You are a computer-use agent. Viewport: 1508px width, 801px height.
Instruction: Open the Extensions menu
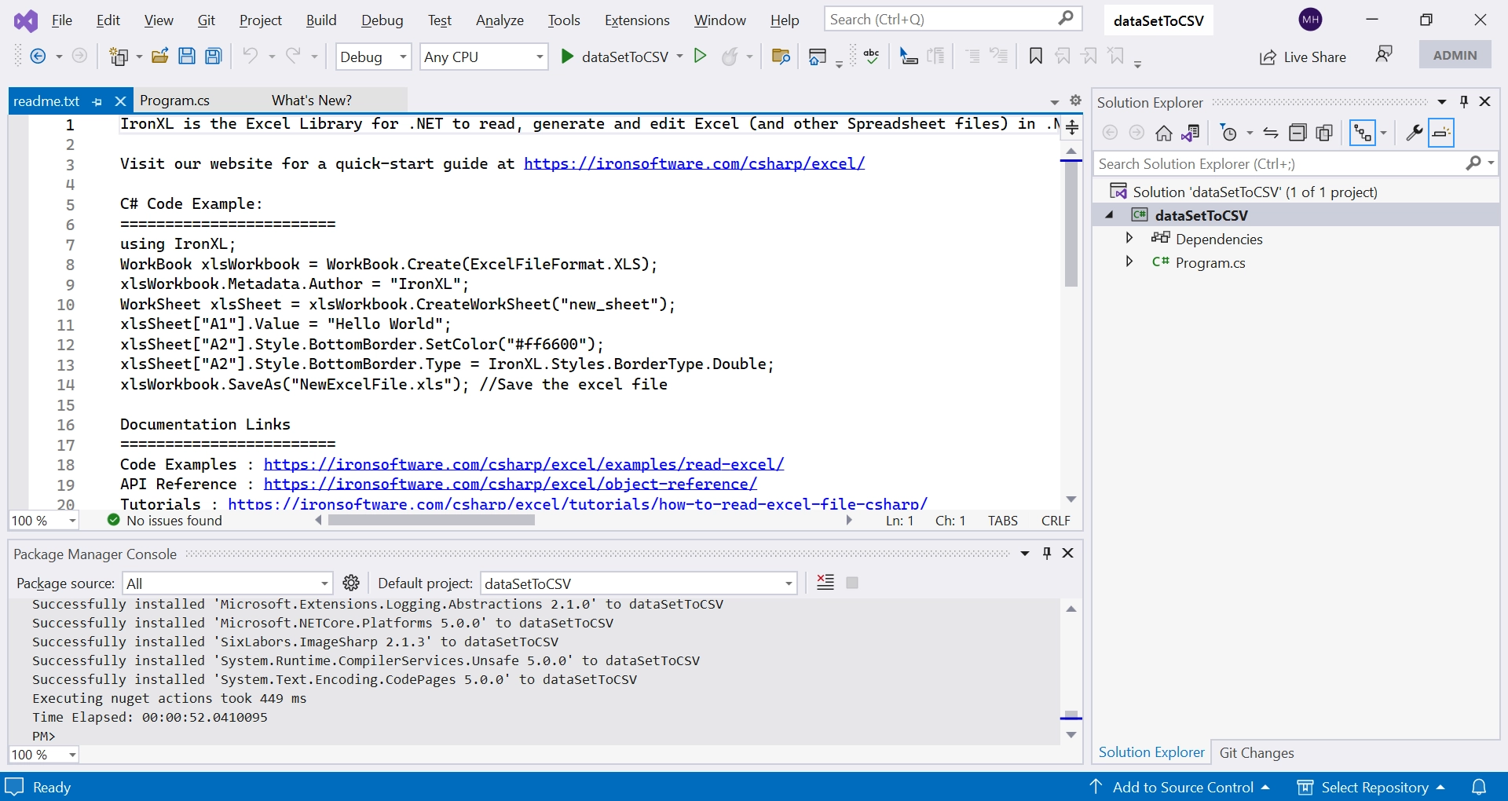point(636,20)
